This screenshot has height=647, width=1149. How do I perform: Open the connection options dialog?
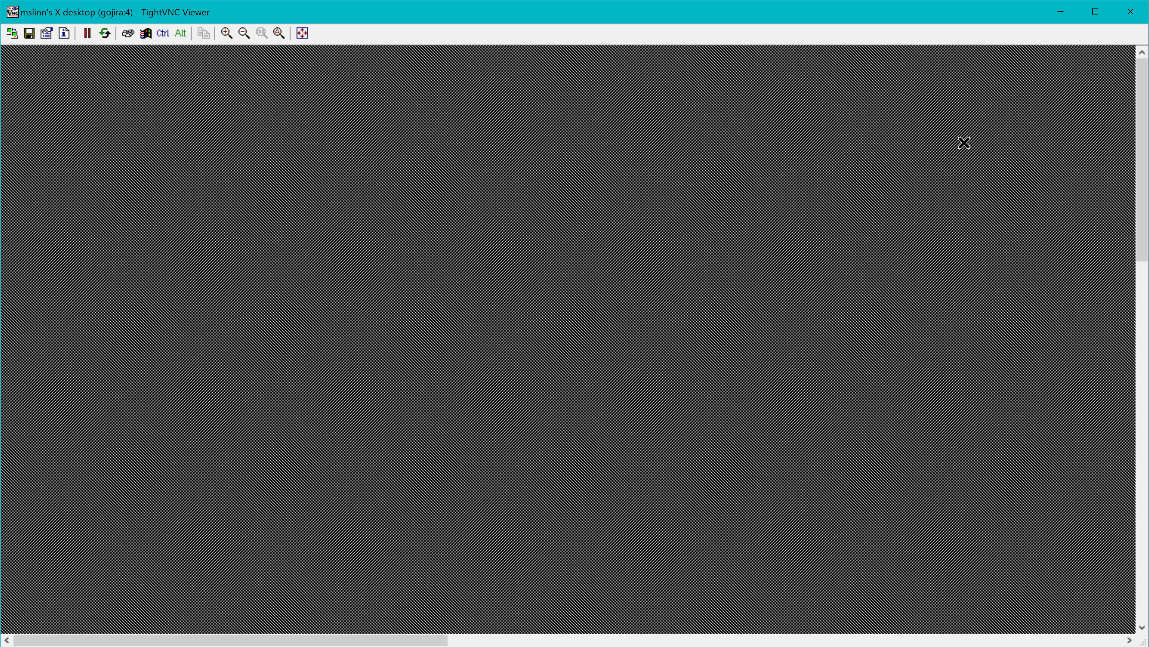(47, 33)
